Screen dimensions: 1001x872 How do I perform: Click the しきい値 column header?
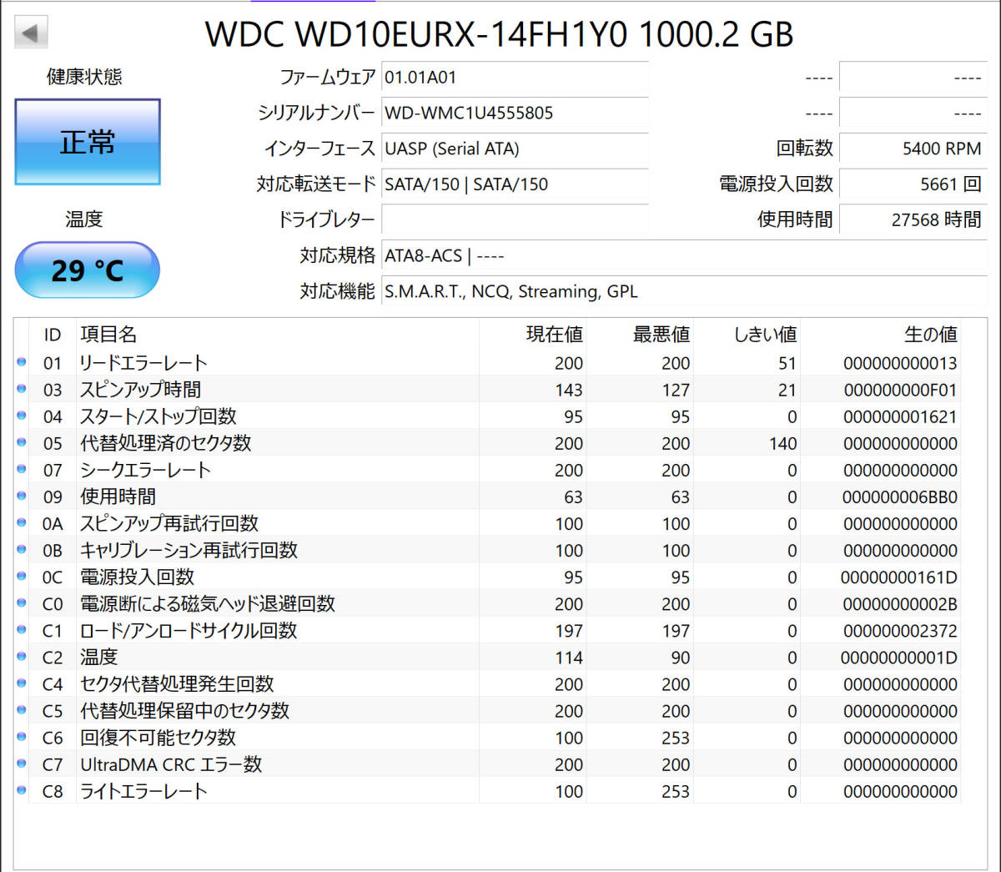coord(765,335)
